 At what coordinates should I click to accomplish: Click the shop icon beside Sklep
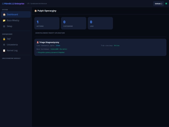(4, 26)
